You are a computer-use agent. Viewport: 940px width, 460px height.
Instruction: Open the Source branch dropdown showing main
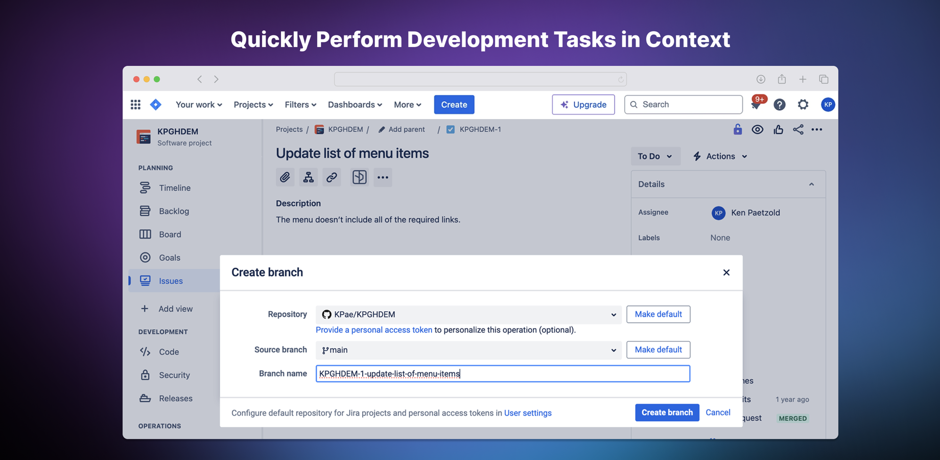coord(468,350)
